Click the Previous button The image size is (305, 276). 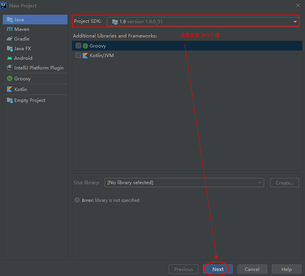click(183, 269)
